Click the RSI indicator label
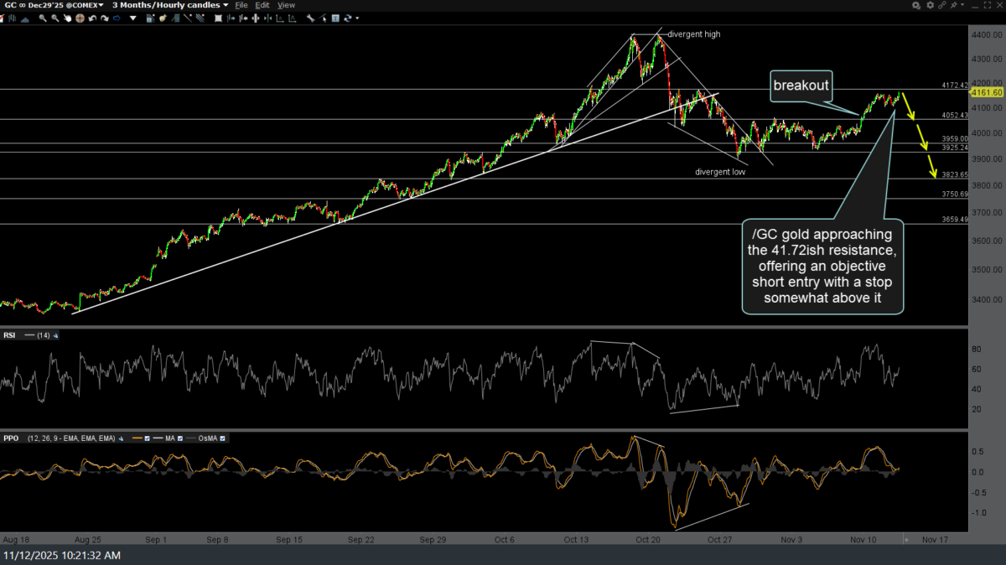 (x=10, y=335)
